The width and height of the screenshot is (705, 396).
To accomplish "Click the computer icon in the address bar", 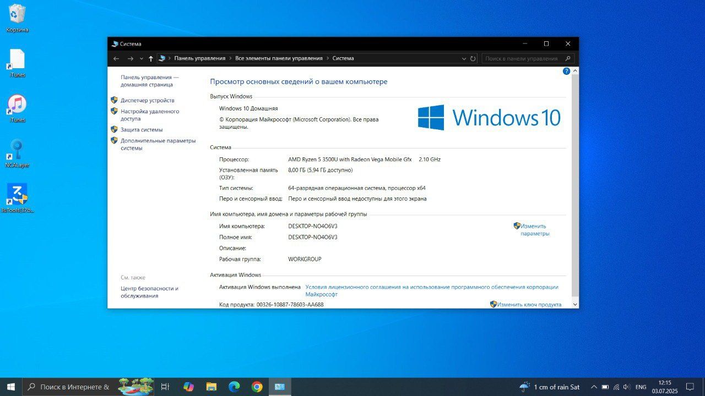I will tap(162, 58).
